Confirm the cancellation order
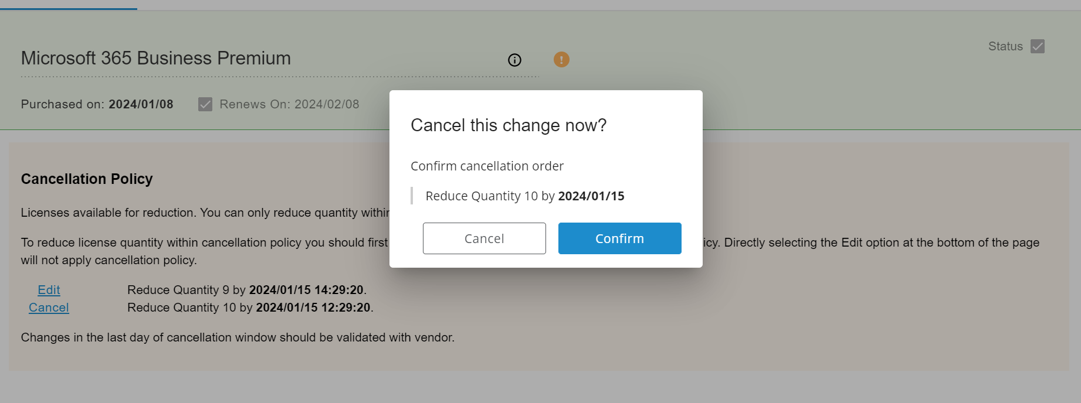The height and width of the screenshot is (403, 1081). [619, 238]
